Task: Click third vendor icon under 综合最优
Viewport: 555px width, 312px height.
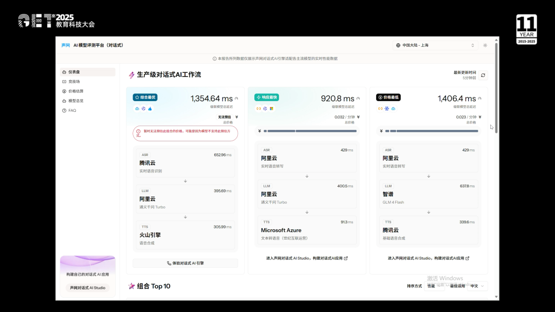Action: pos(150,108)
